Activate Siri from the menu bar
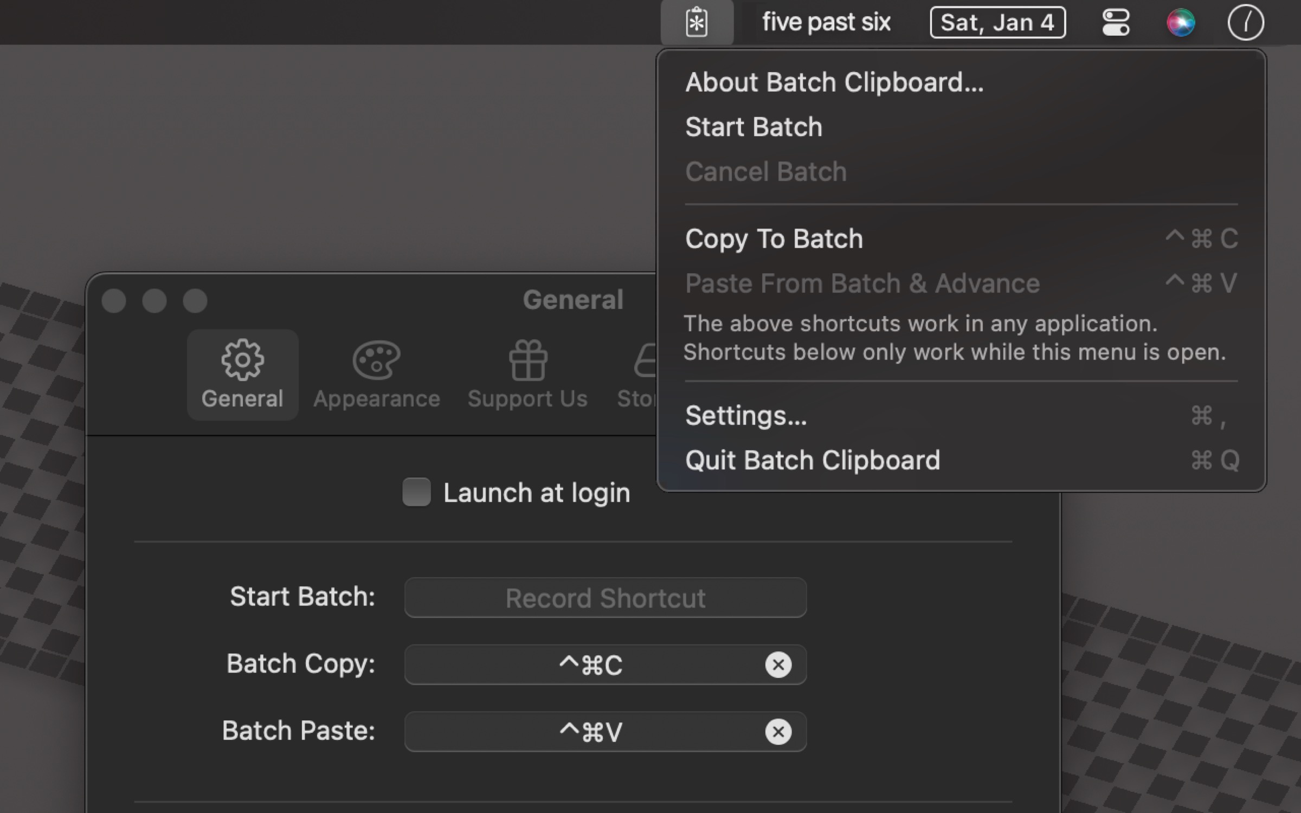 pos(1181,22)
